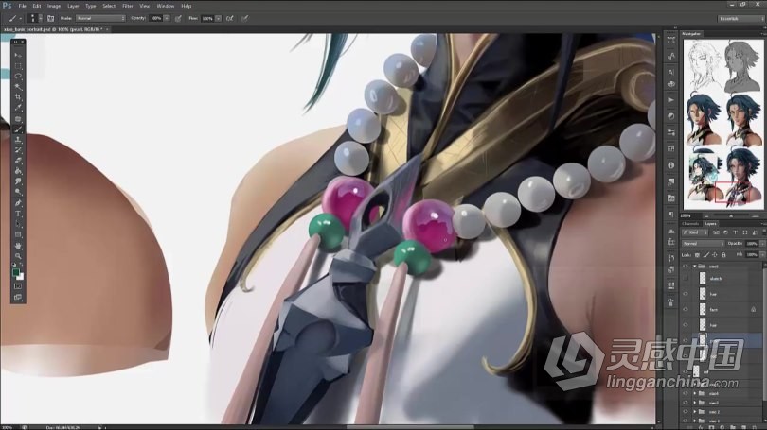Lock transparent pixels of layer

click(697, 255)
